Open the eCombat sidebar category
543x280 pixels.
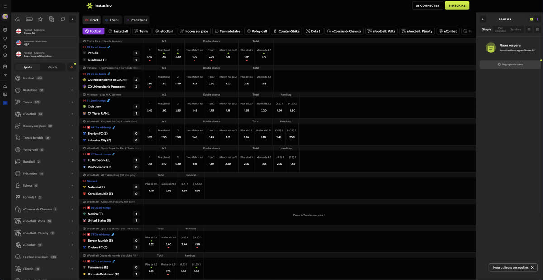44,245
